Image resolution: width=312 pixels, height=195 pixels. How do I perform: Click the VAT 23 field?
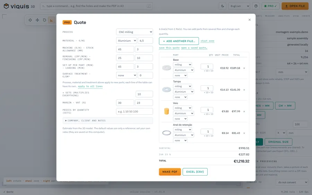pyautogui.click(x=144, y=103)
